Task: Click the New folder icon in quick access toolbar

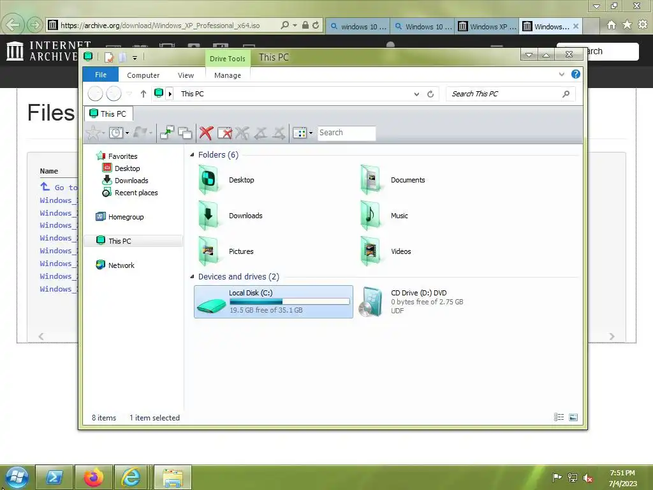Action: [x=122, y=57]
